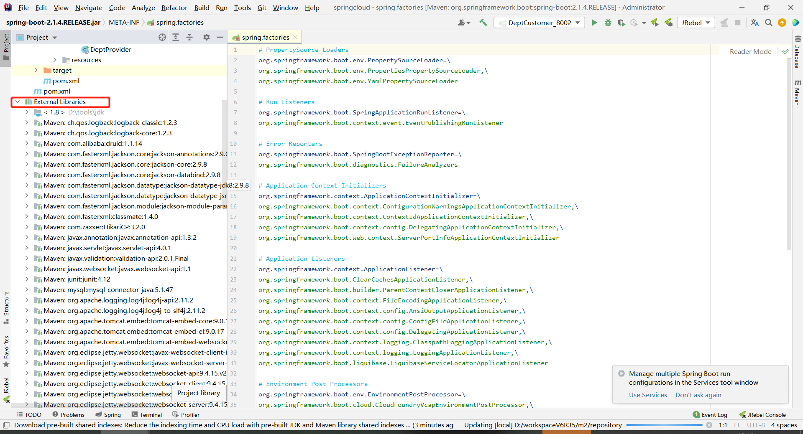Open the Spring tool tab

[x=108, y=414]
